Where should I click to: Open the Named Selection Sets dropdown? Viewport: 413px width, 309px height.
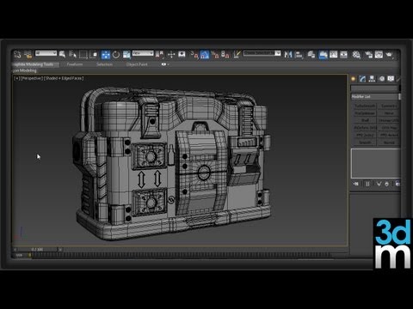(262, 53)
